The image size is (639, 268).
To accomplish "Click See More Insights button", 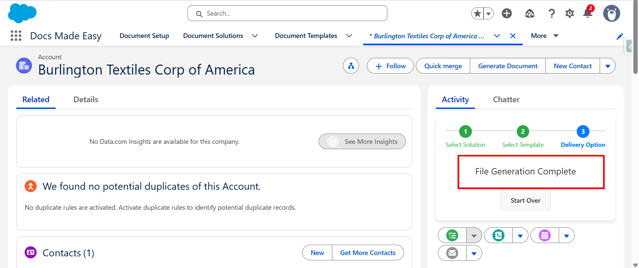I will 362,141.
